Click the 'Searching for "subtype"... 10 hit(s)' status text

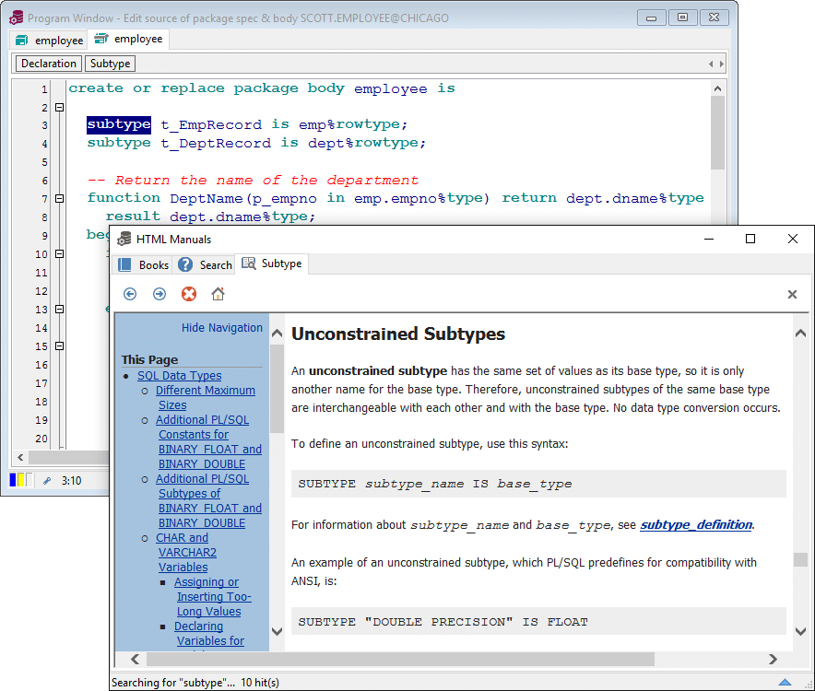tap(195, 682)
